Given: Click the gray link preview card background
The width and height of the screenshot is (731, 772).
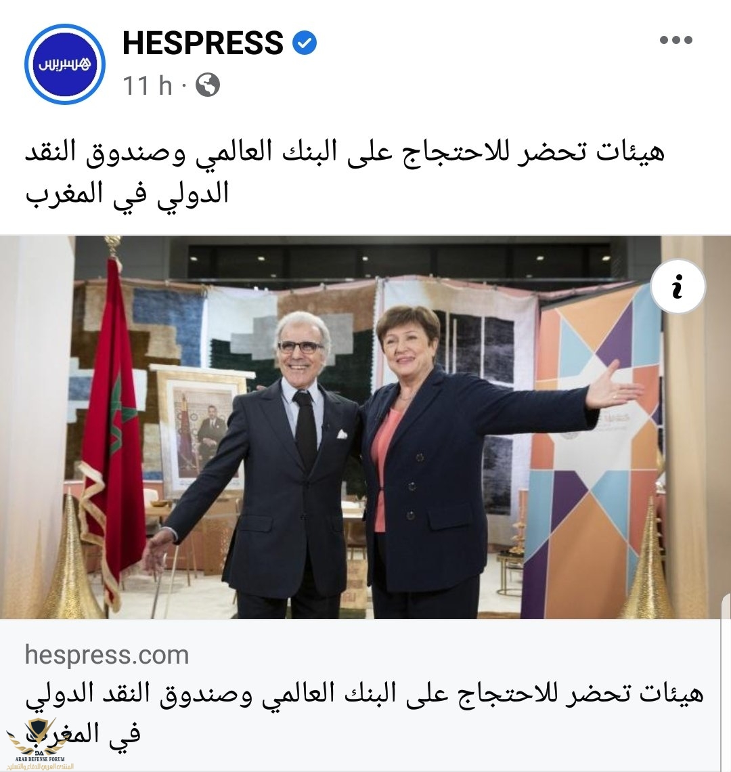Looking at the screenshot, I should click(365, 694).
